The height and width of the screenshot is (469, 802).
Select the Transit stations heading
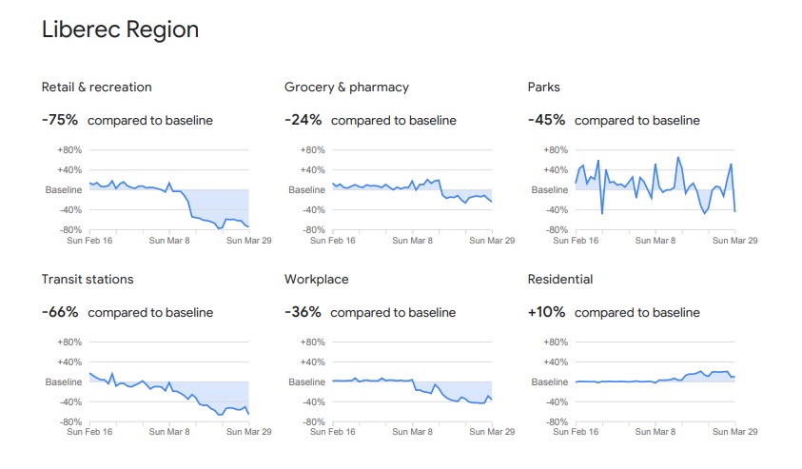[x=88, y=280]
